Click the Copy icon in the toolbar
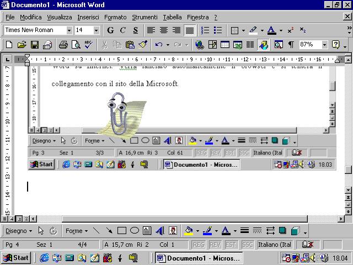Viewport: 353px width, 265px height. pyautogui.click(x=117, y=45)
